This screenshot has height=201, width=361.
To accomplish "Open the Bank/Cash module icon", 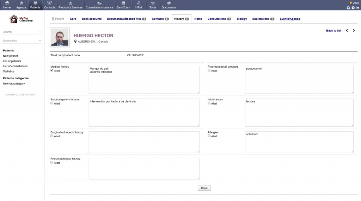I will (x=123, y=3).
